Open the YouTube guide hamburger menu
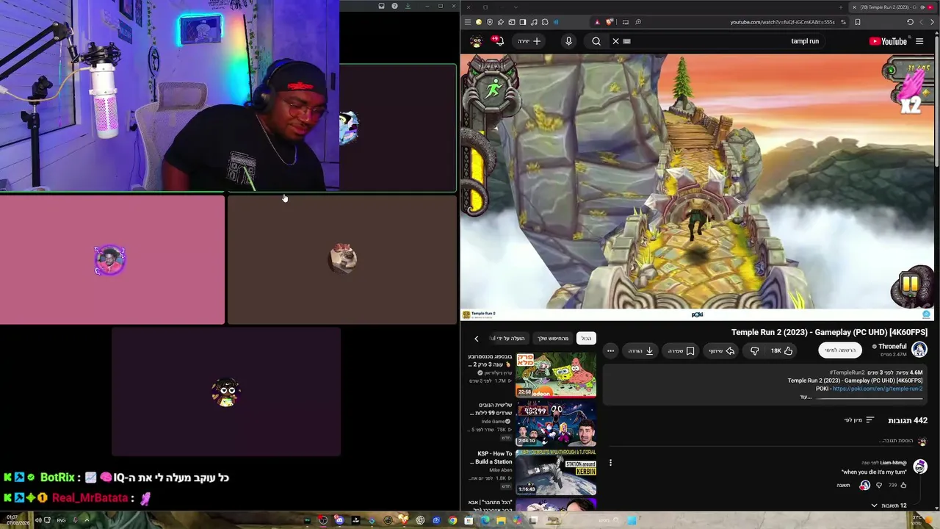Viewport: 940px width, 529px height. [x=919, y=41]
